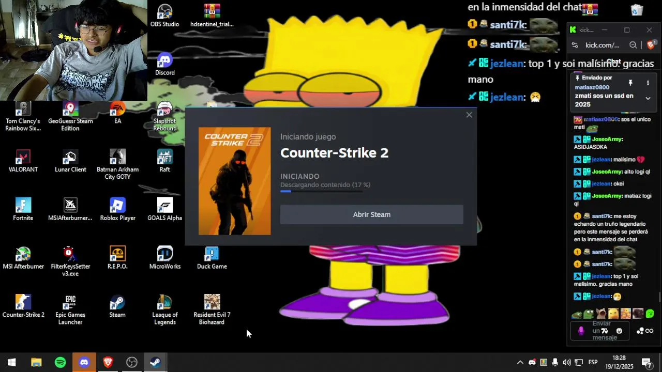662x372 pixels.
Task: Open Tom Clancy's Rainbow Six desktop icon
Action: click(23, 116)
